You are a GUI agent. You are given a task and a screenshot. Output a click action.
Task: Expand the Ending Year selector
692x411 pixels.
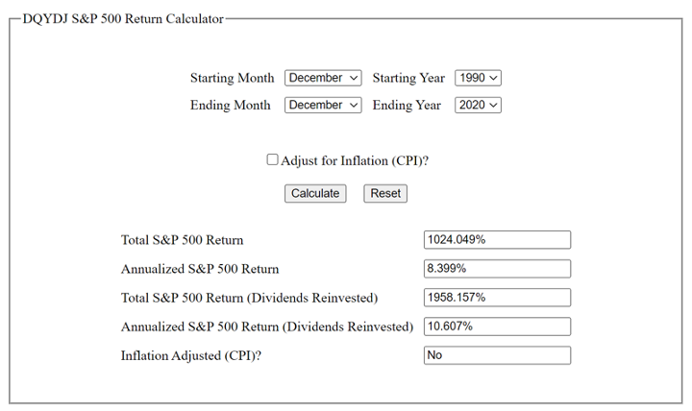478,105
